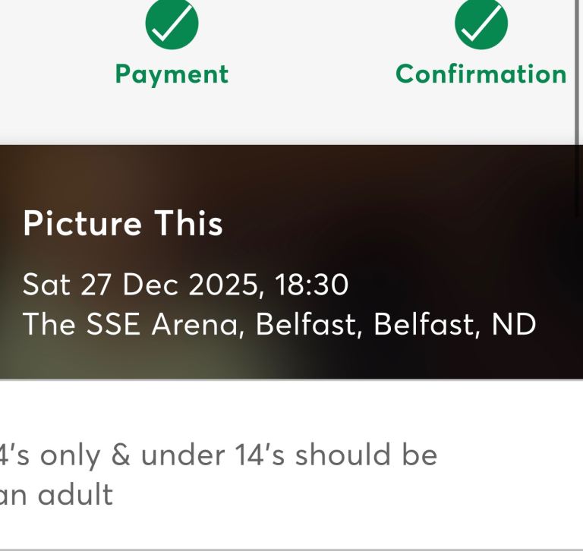Select the Payment step label
The height and width of the screenshot is (551, 583).
(x=172, y=74)
